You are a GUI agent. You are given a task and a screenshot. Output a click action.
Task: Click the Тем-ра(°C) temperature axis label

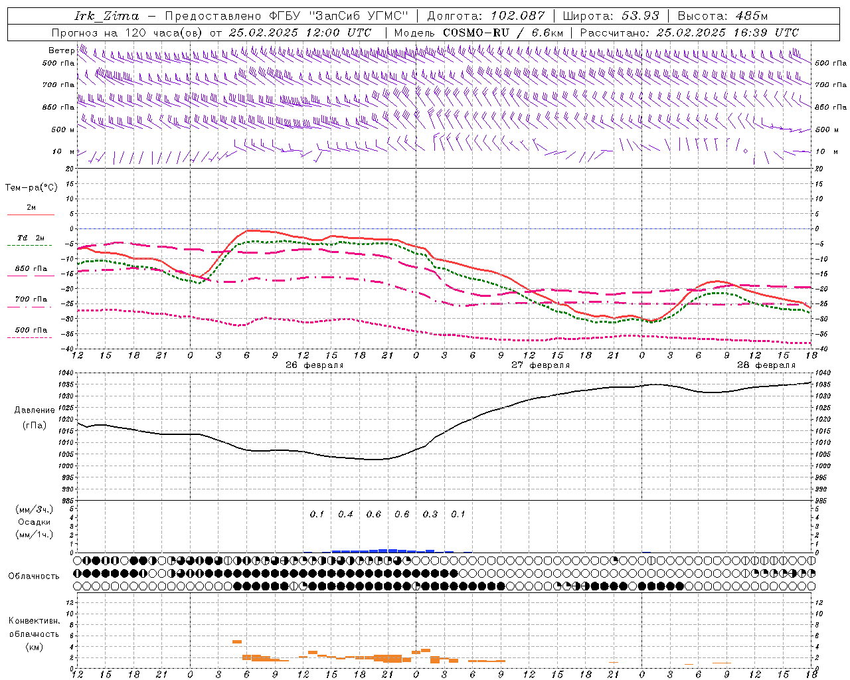pos(31,188)
